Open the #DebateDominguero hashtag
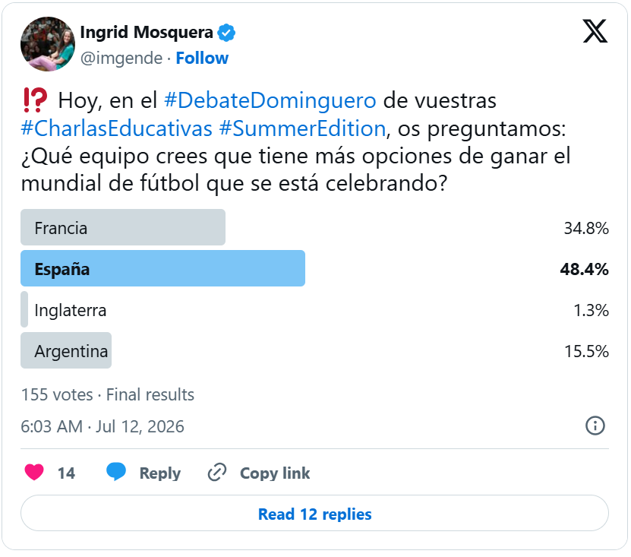The image size is (631, 557). (270, 100)
